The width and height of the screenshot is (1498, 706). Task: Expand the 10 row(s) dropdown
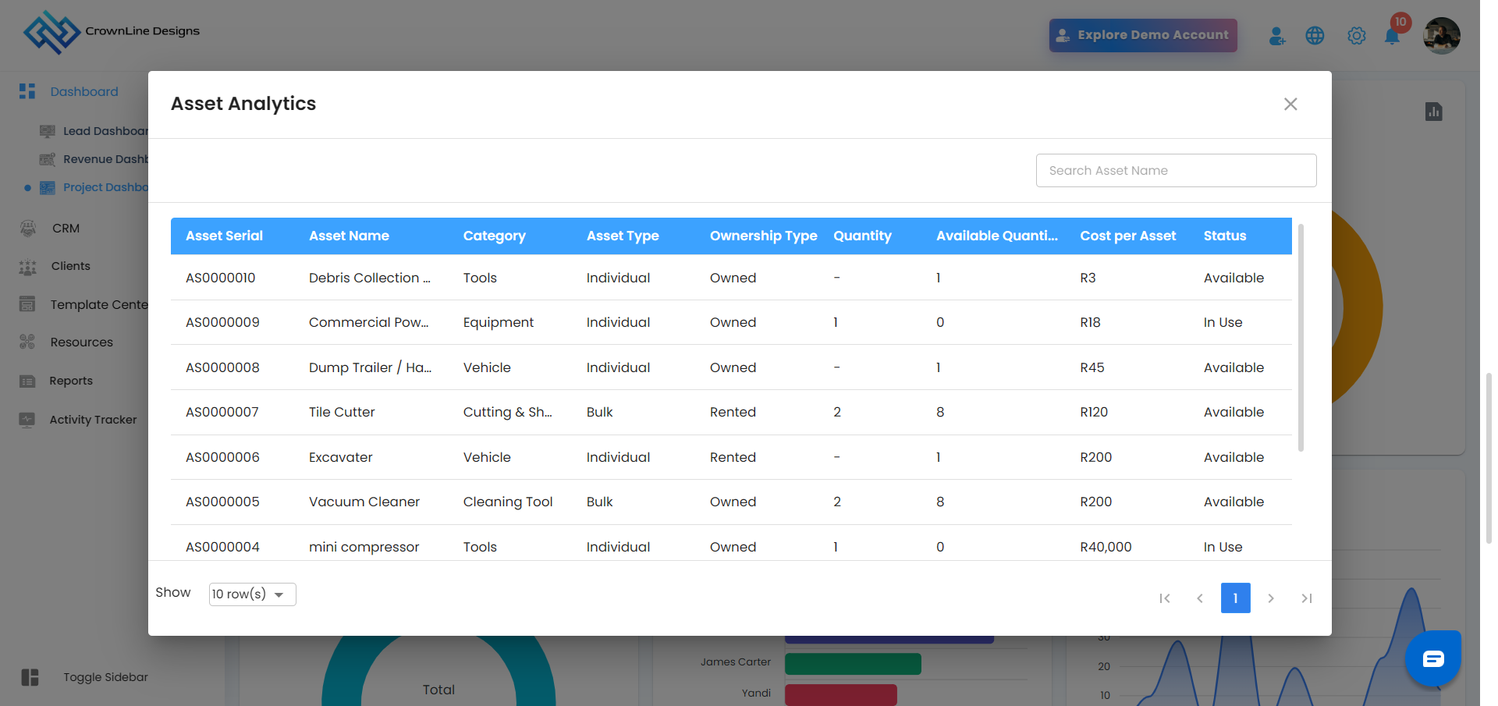point(252,594)
